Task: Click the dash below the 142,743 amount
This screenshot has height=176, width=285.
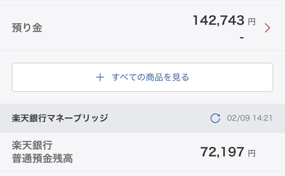Action: [x=242, y=37]
